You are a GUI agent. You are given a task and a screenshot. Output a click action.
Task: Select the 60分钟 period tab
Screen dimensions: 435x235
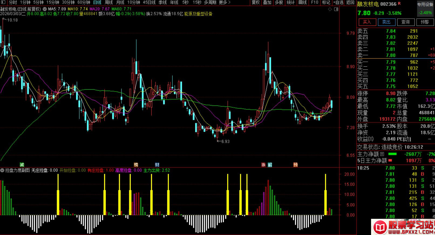click(x=84, y=2)
